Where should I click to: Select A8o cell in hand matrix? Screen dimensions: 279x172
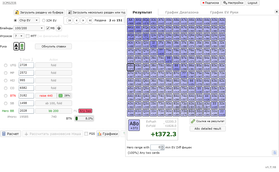pyautogui.click(x=131, y=67)
